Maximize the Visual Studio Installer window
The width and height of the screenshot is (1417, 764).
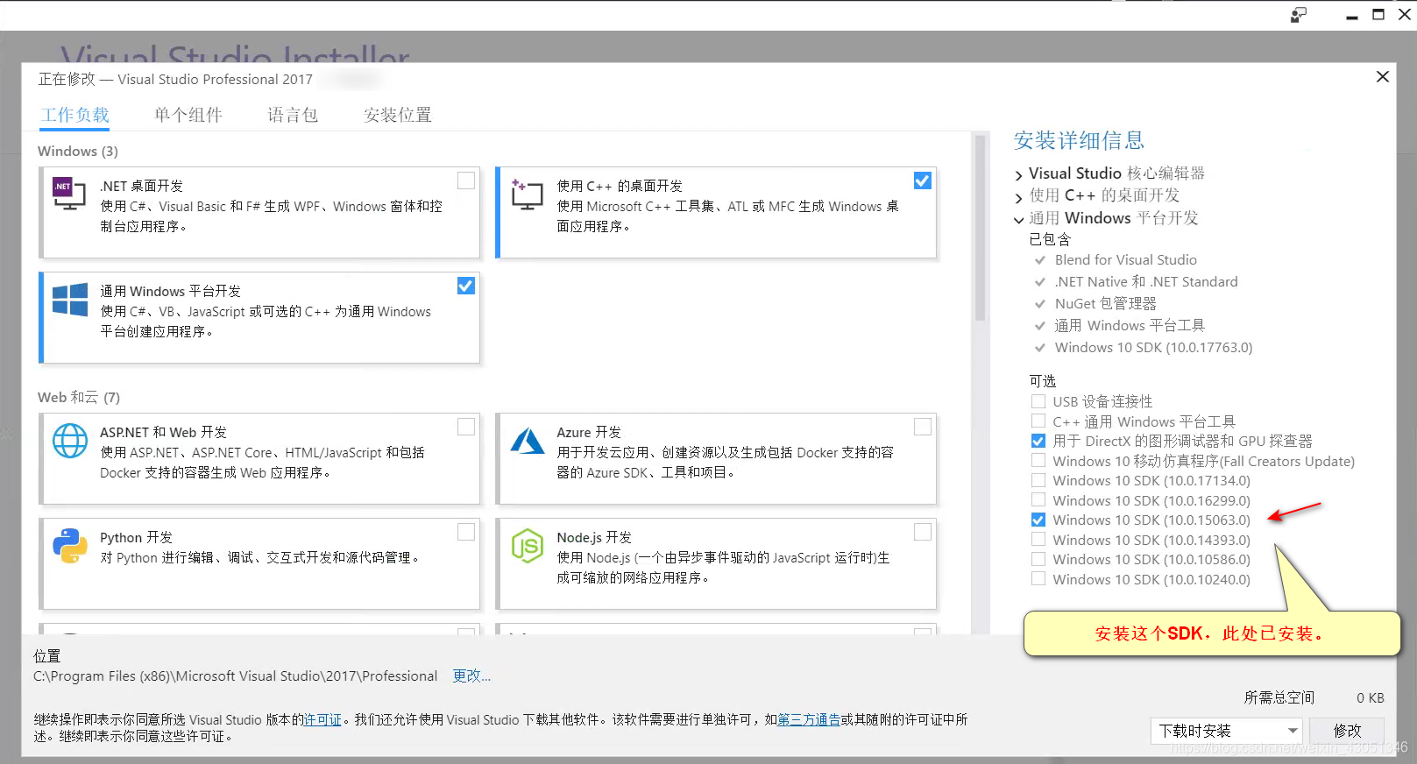(x=1378, y=15)
